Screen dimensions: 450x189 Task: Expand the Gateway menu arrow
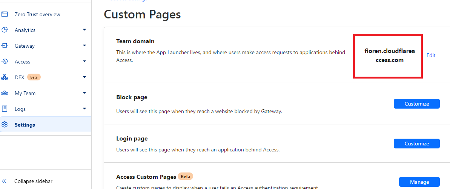coord(84,45)
